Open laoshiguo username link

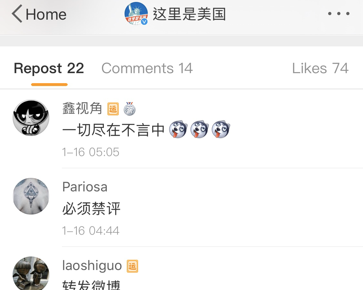tap(92, 266)
